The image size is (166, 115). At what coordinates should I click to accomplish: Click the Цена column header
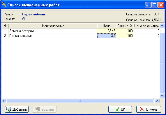[x=107, y=26]
